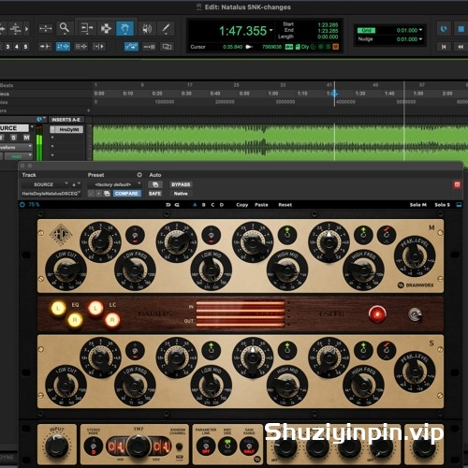Click the Layered Editing icon
The height and width of the screenshot is (468, 468).
tap(167, 47)
